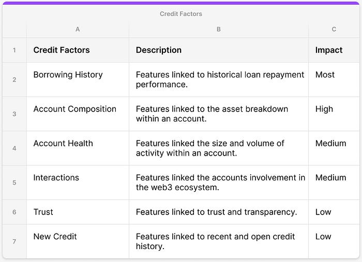362x262 pixels.
Task: Click the Impact header cell
Action: pyautogui.click(x=329, y=50)
